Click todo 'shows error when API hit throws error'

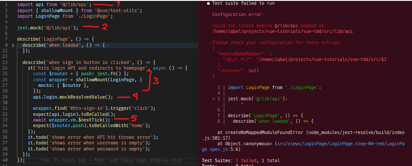coord(93,137)
